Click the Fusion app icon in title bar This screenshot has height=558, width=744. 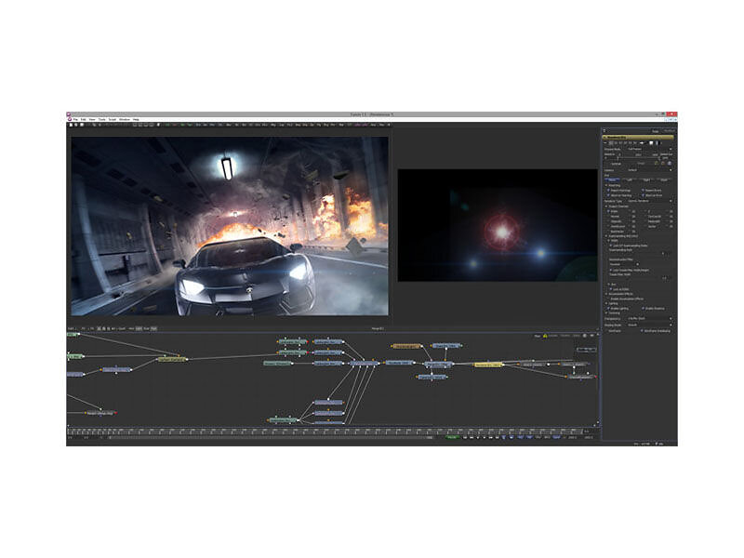tap(69, 114)
